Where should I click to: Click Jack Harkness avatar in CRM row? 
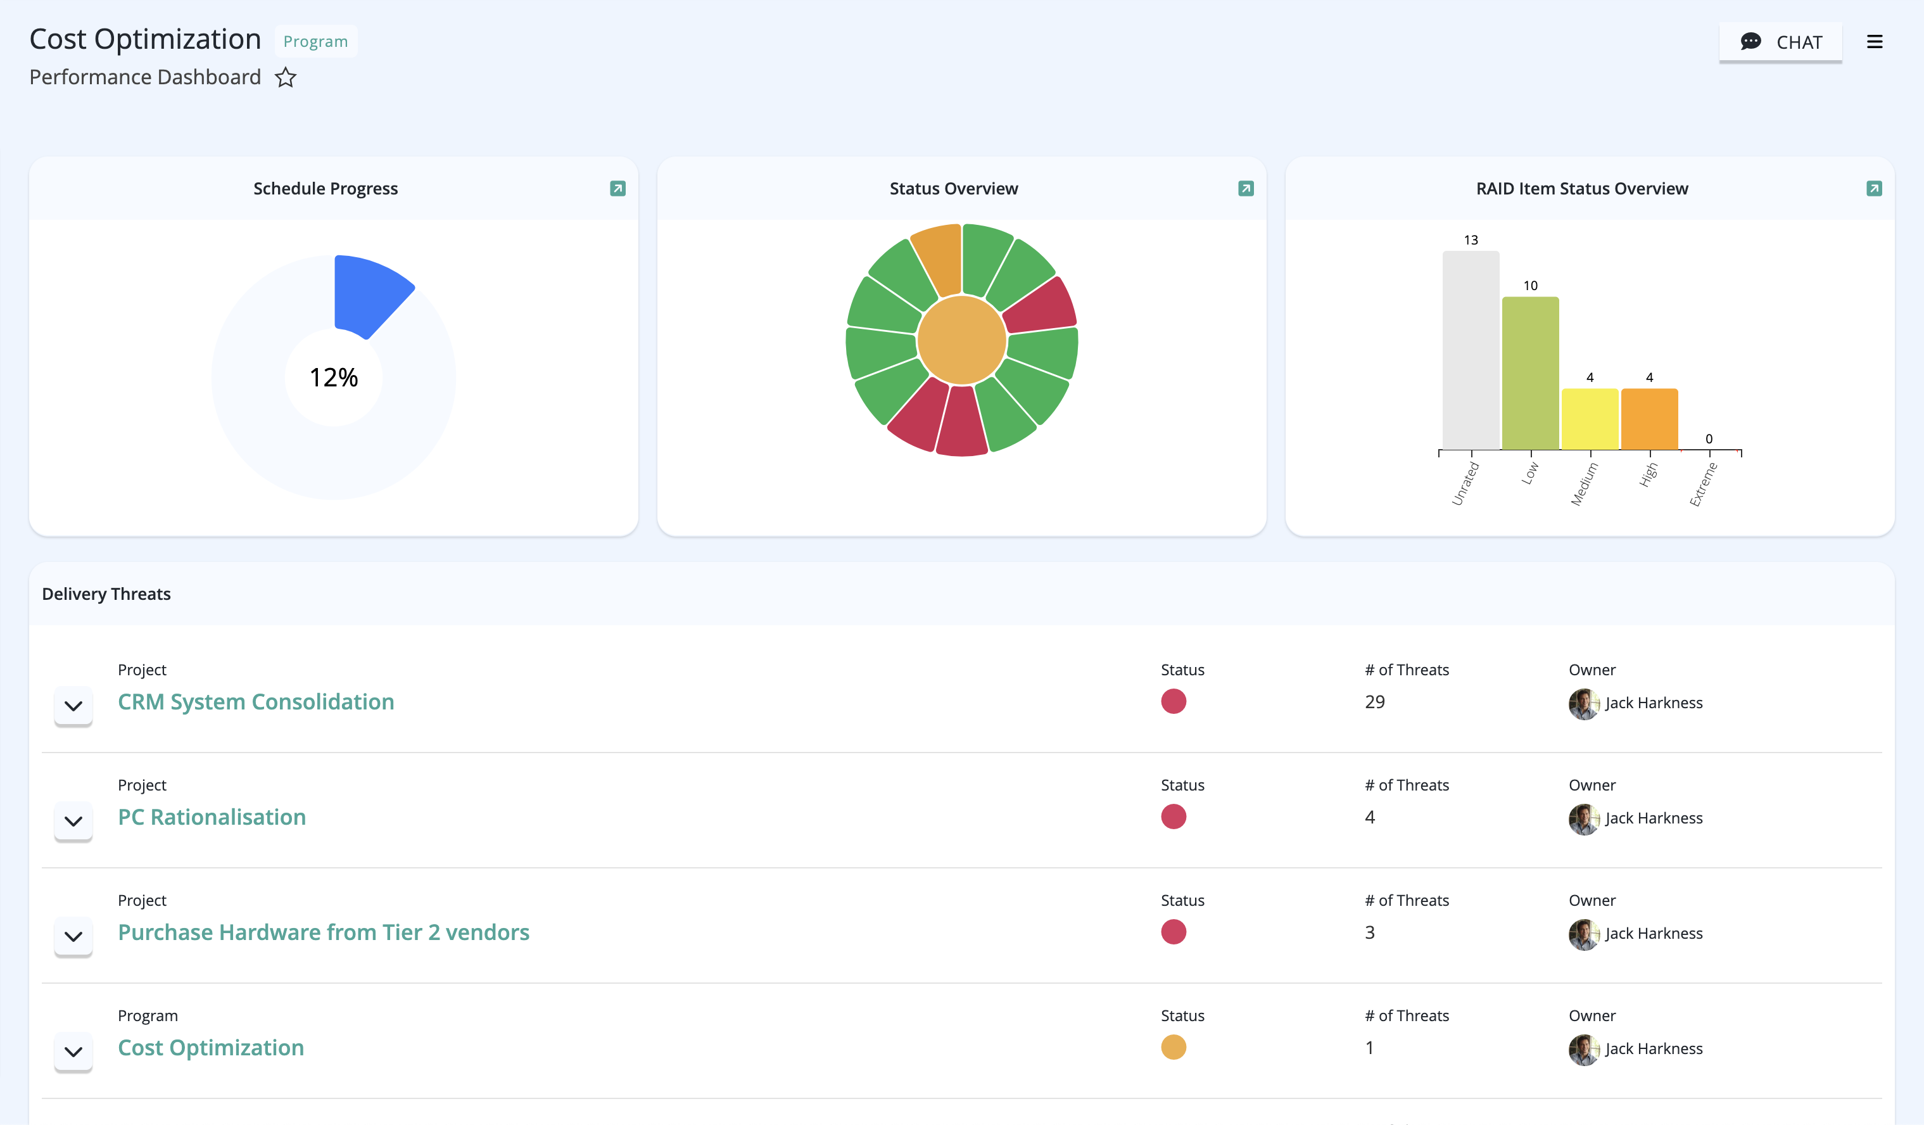tap(1585, 703)
